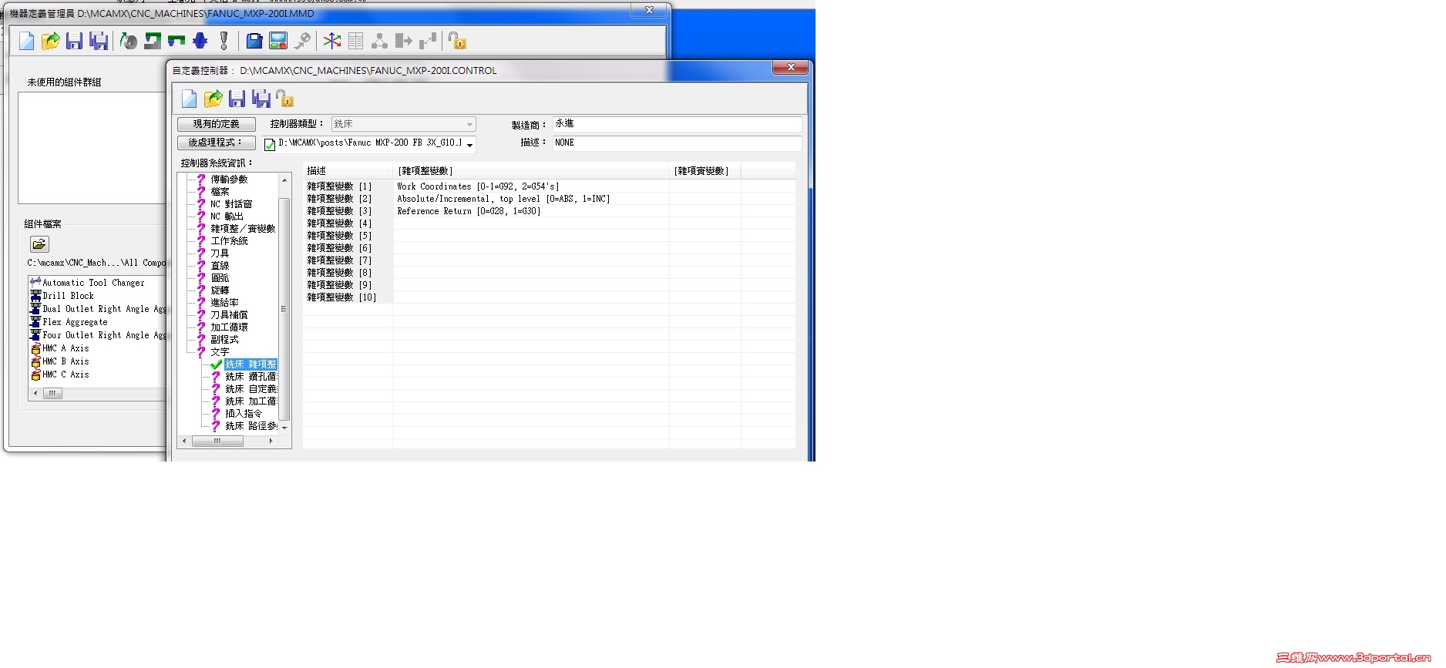Click tree vertical scrollbar down arrow
The image size is (1446, 668).
(x=284, y=427)
